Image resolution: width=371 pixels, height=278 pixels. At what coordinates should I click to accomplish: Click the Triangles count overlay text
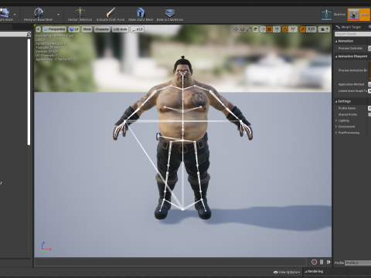tap(48, 48)
